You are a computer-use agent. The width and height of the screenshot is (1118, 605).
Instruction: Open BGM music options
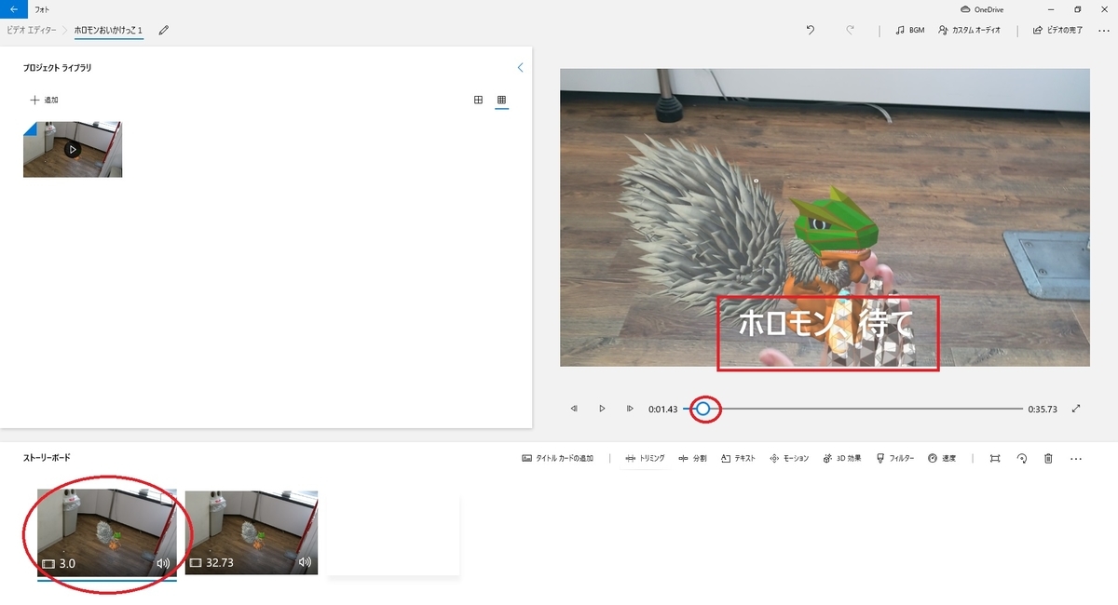[x=909, y=31]
